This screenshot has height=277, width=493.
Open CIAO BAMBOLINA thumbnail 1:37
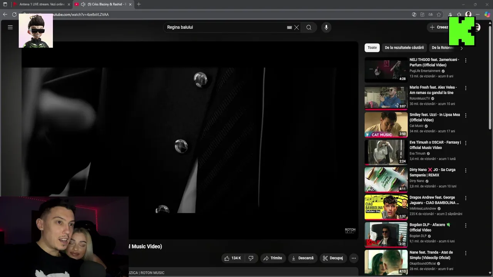click(386, 207)
